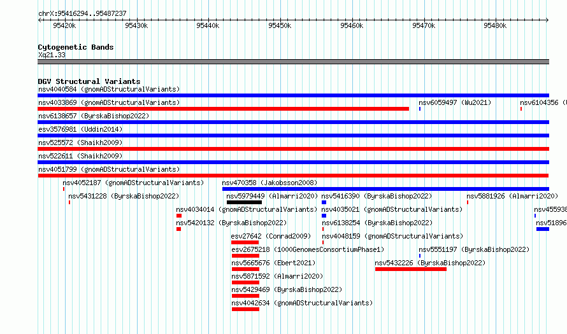Click esv2675218 1000Genomes label
567x334 pixels.
[308, 249]
